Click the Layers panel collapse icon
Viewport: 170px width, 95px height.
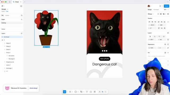tap(22, 34)
